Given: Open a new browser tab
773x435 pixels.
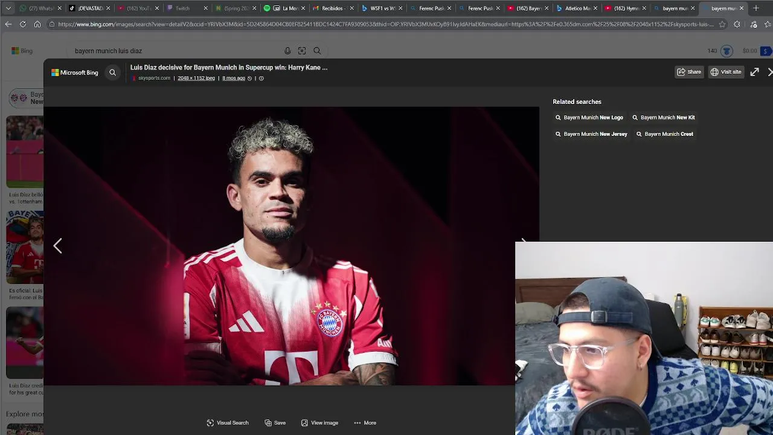Looking at the screenshot, I should click(x=756, y=8).
